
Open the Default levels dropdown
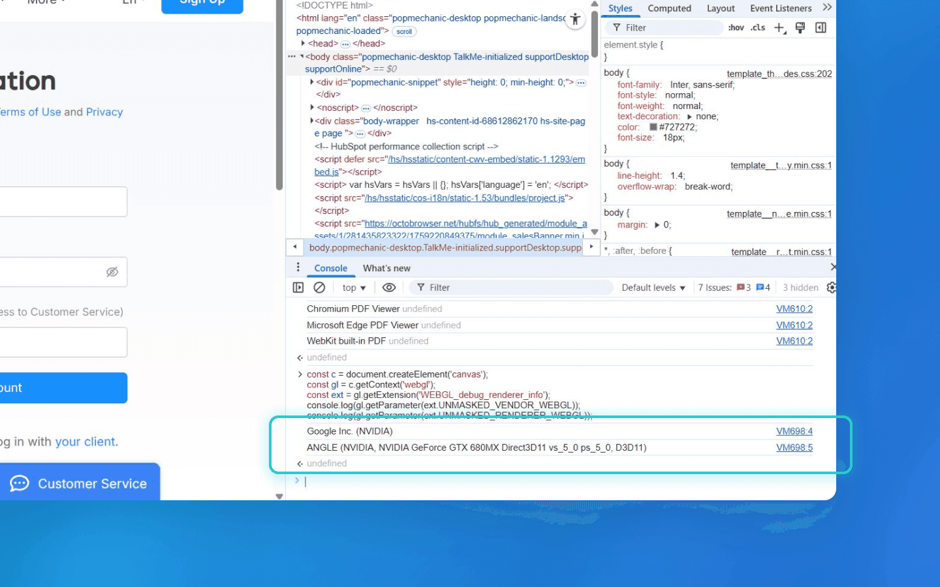[653, 287]
